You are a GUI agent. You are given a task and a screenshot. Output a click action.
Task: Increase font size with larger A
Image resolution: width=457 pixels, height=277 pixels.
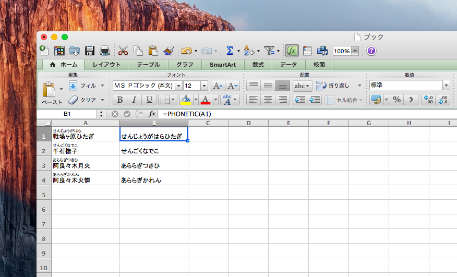pyautogui.click(x=218, y=86)
